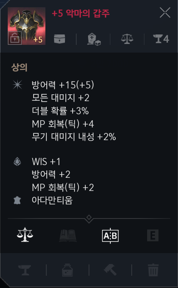Click the anvil icon showing number 4
The height and width of the screenshot is (288, 178).
(161, 39)
